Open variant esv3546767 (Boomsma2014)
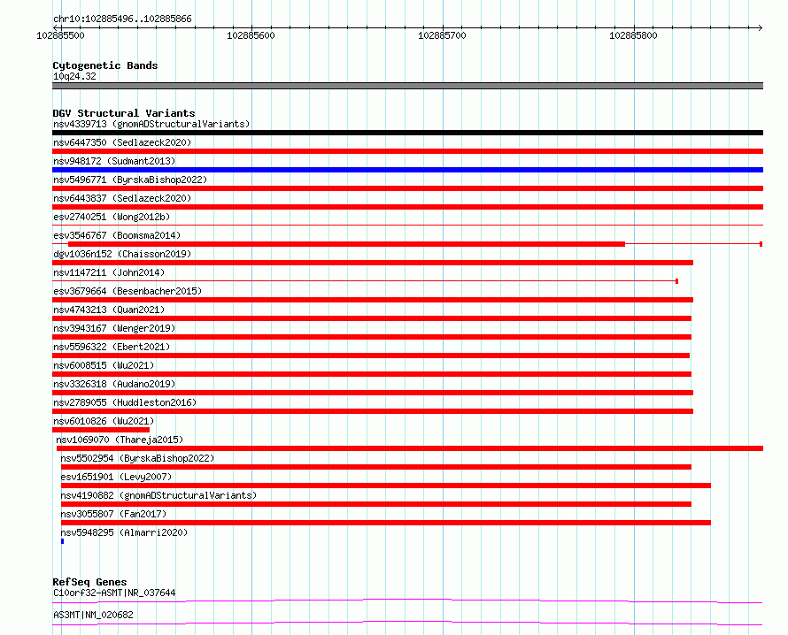The image size is (788, 635). 117,235
